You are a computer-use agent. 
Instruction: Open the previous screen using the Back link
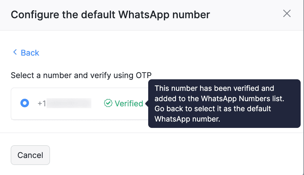pos(30,53)
